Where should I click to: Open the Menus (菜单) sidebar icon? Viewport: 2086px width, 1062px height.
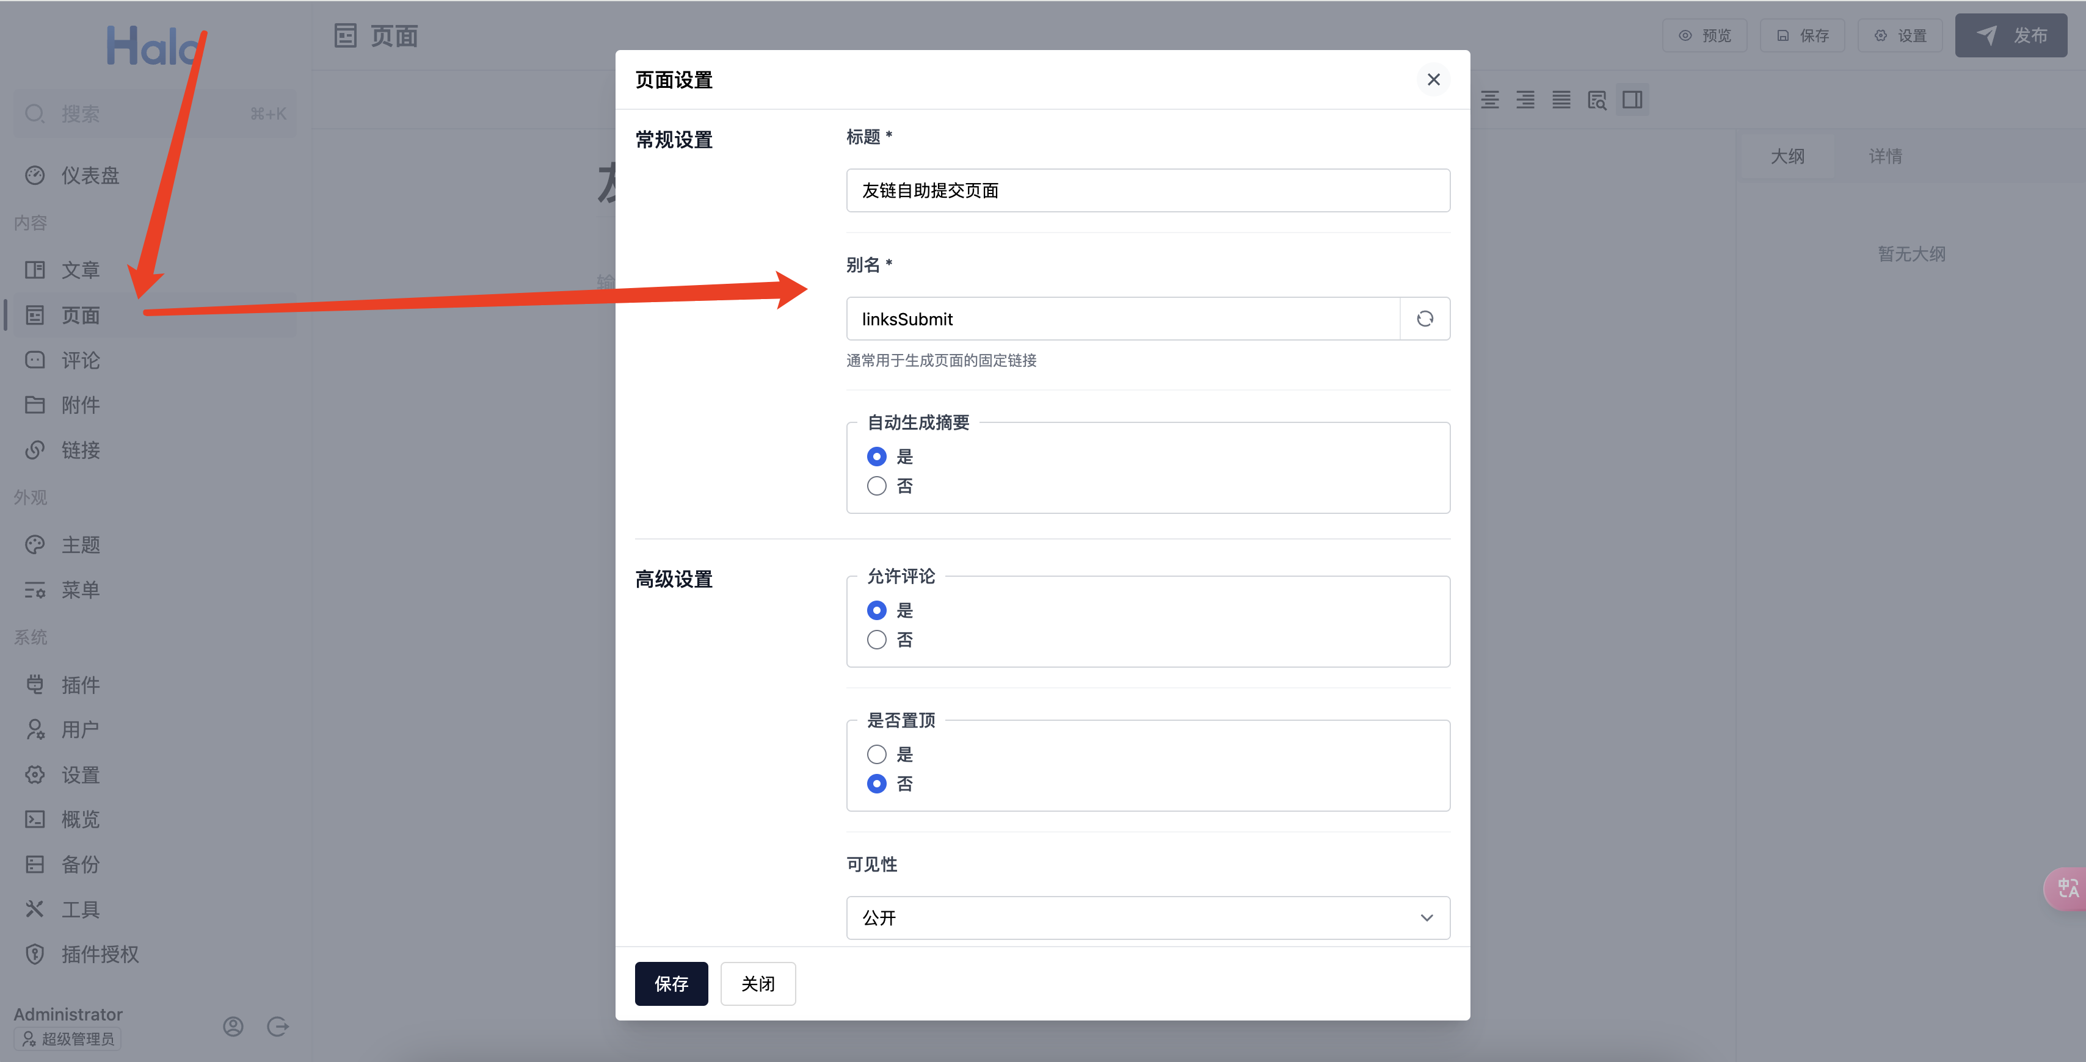click(35, 590)
